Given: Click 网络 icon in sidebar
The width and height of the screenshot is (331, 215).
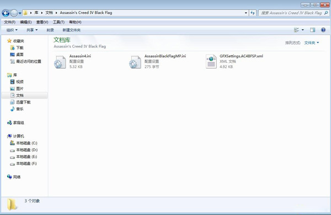Looking at the screenshot, I should tap(9, 177).
